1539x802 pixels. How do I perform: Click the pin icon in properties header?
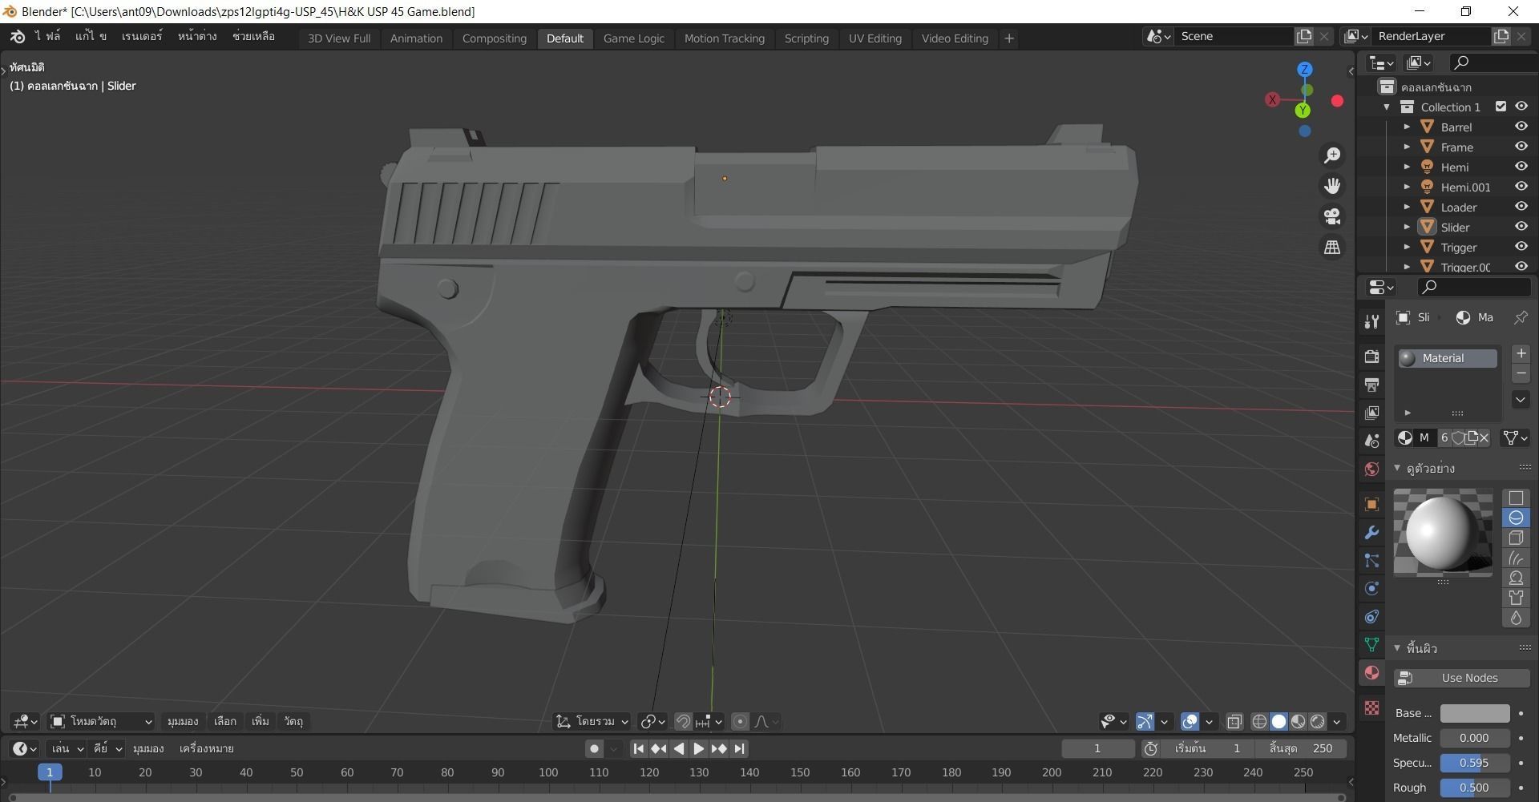(1520, 318)
